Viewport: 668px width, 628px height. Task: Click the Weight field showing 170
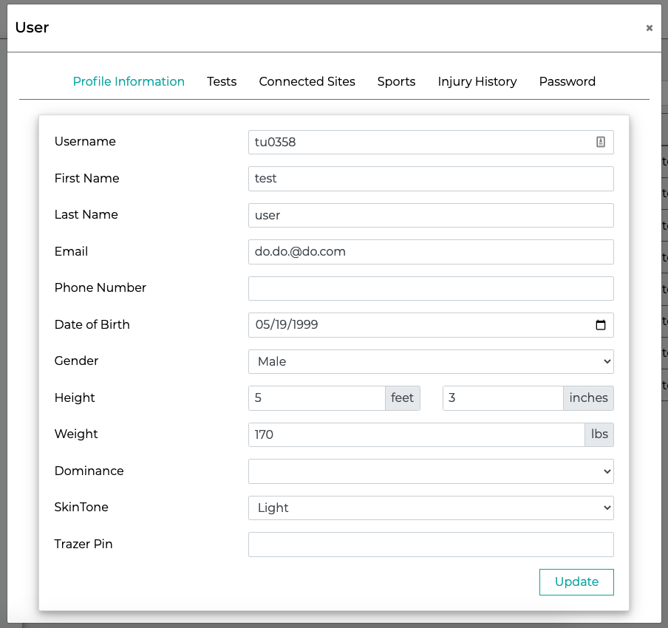[416, 435]
